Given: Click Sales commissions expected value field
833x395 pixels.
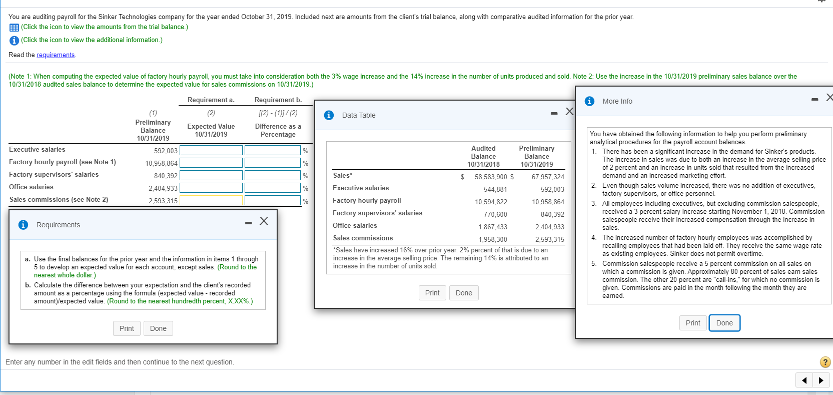Looking at the screenshot, I should (x=211, y=200).
